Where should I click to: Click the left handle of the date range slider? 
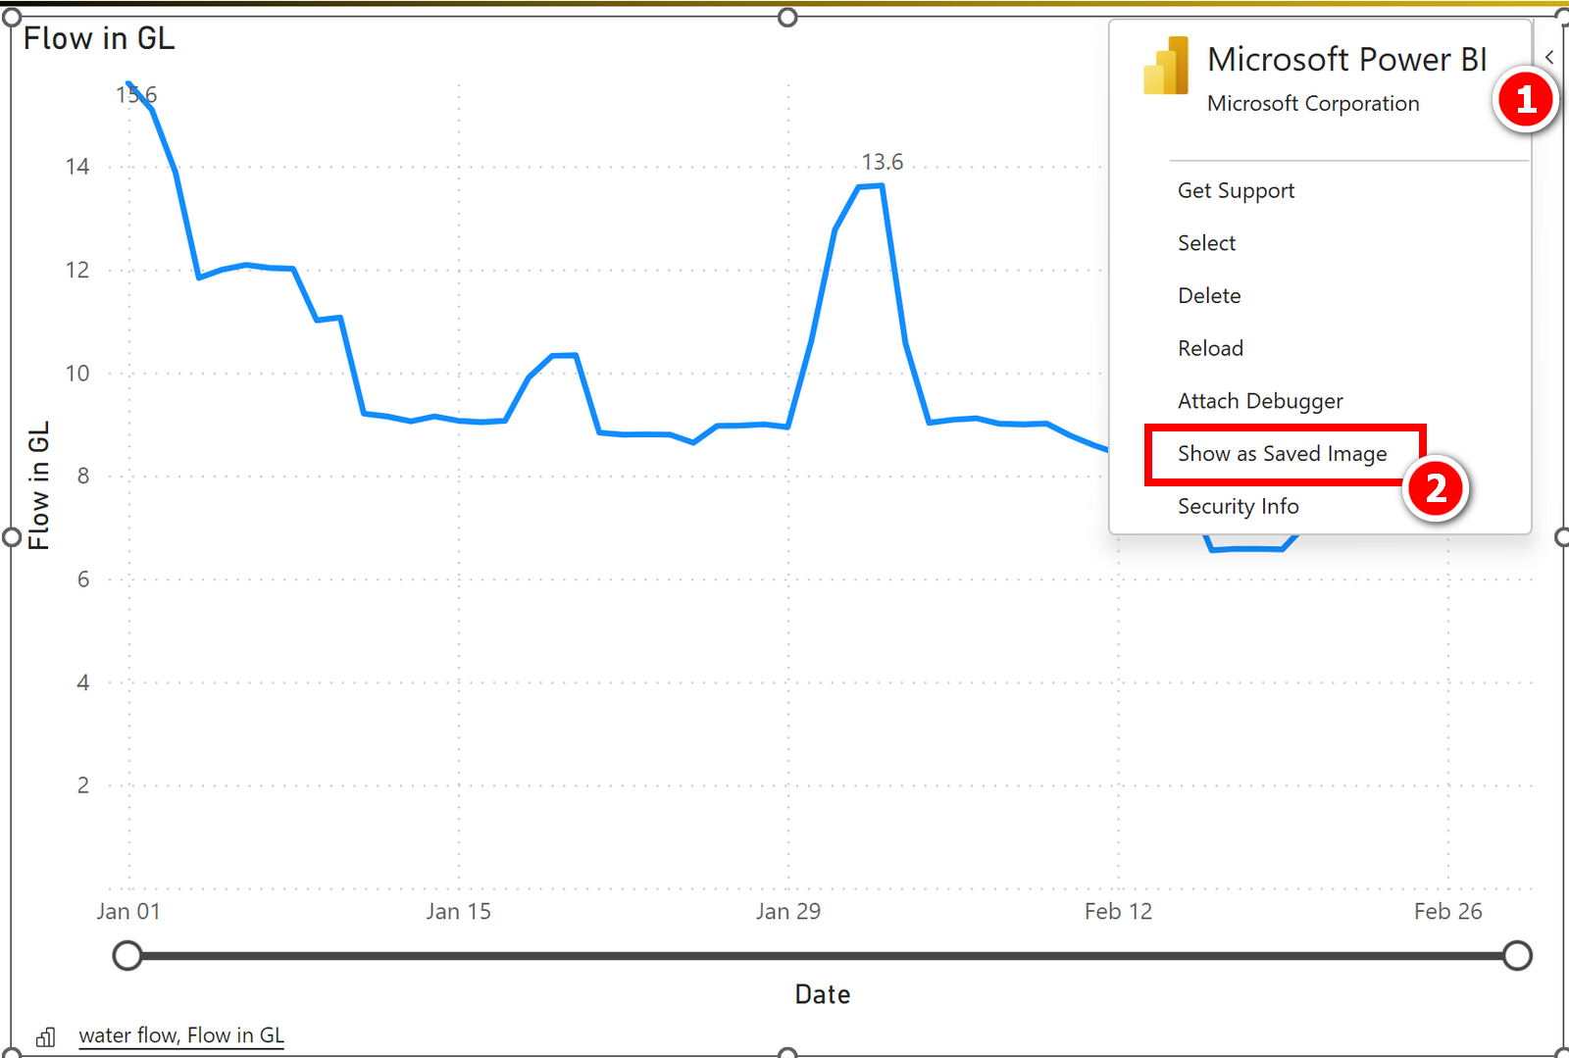click(127, 955)
